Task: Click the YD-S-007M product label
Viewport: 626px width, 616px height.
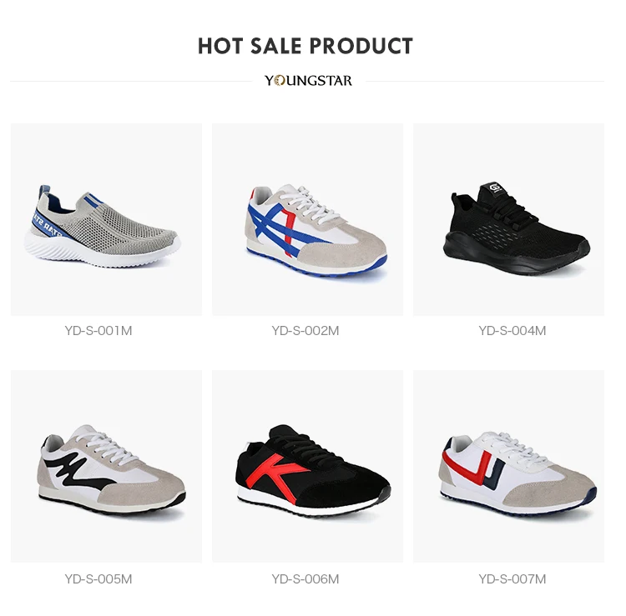Action: tap(512, 579)
